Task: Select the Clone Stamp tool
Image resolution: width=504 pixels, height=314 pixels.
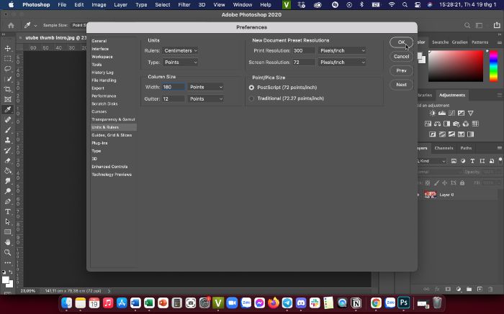Action: coord(8,140)
